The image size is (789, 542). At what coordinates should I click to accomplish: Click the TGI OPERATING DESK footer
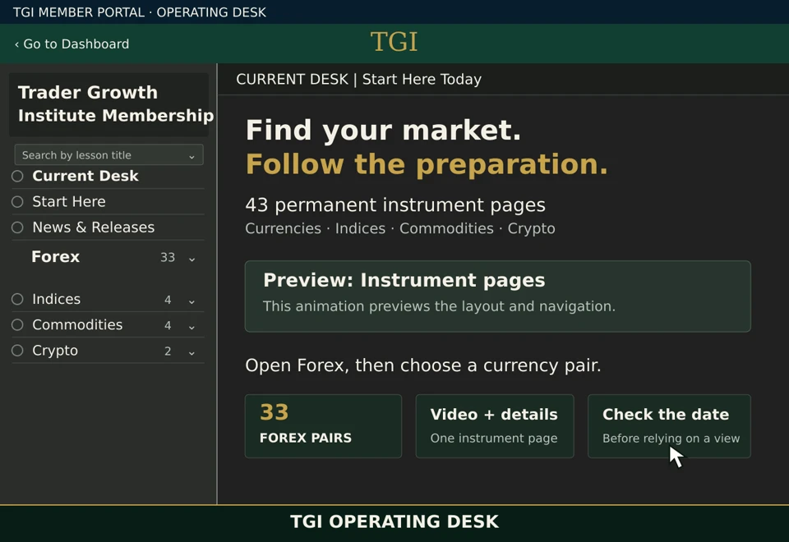click(394, 522)
